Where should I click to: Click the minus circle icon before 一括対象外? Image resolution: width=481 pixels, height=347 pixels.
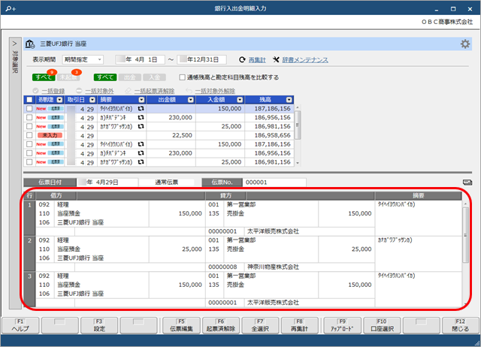(x=79, y=91)
